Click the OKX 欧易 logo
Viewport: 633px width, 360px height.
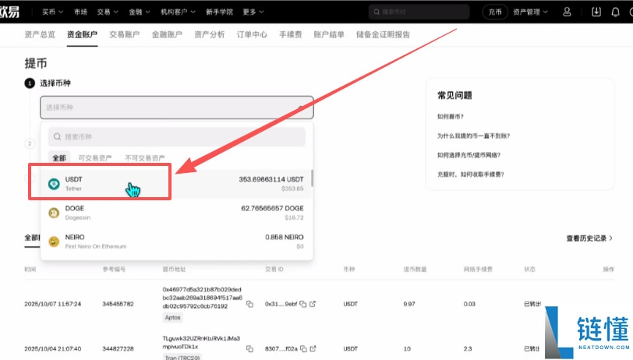(x=9, y=12)
